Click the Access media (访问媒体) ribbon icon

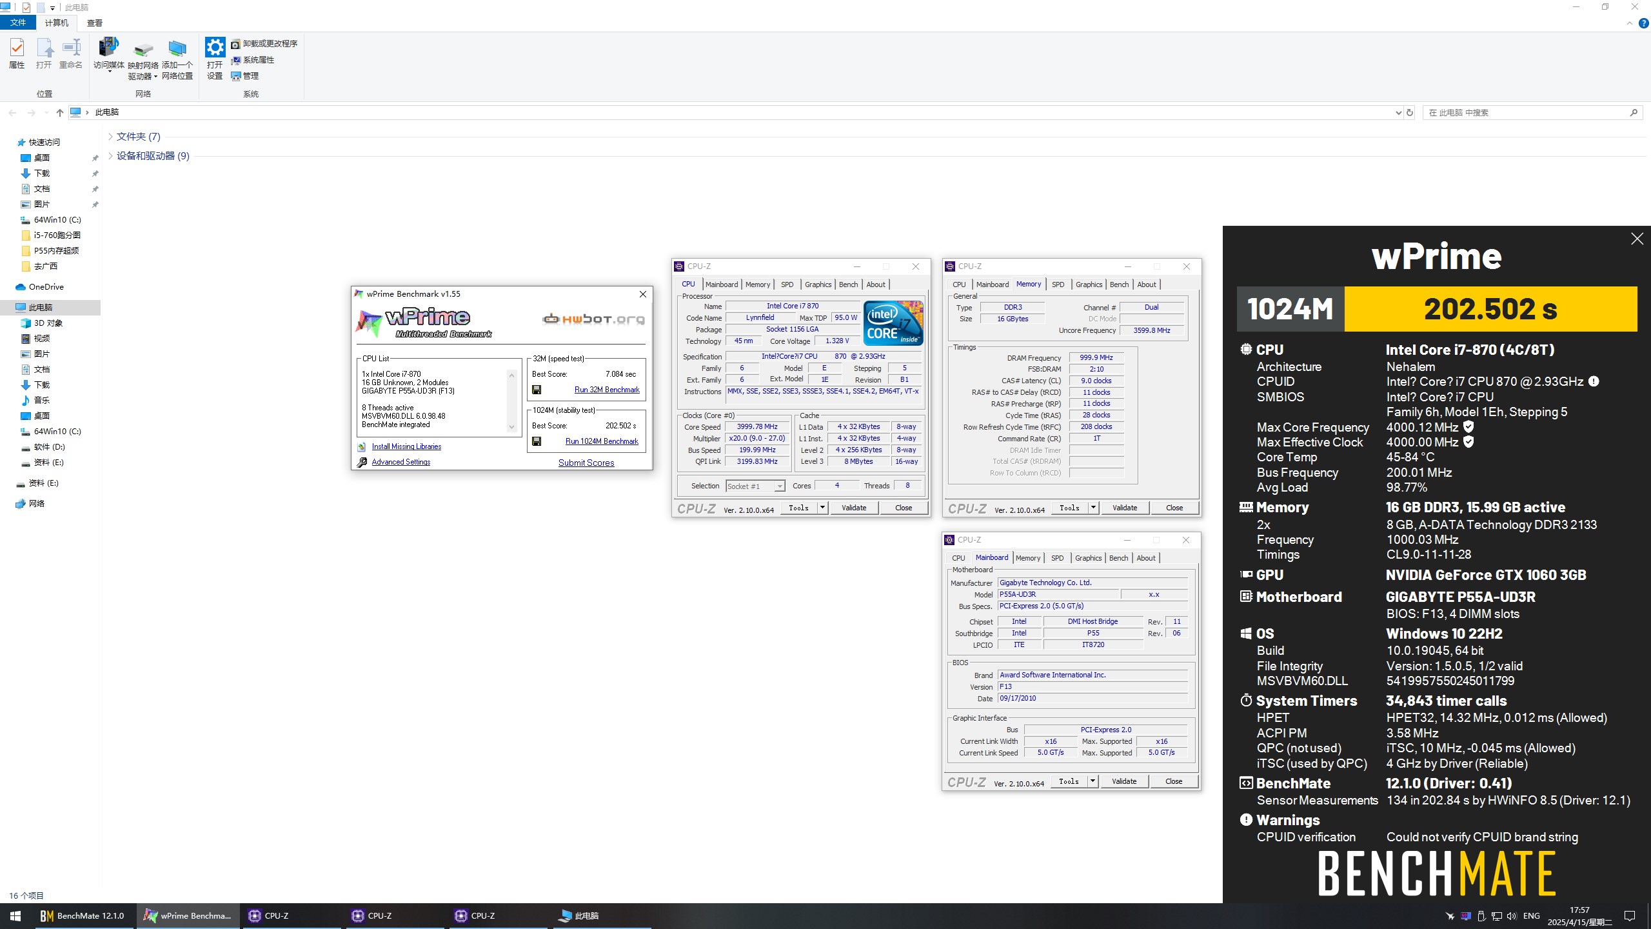click(x=108, y=54)
